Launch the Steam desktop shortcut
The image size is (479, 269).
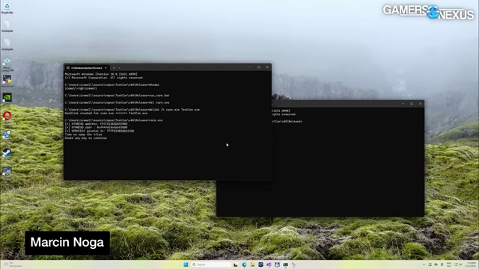pyautogui.click(x=7, y=152)
